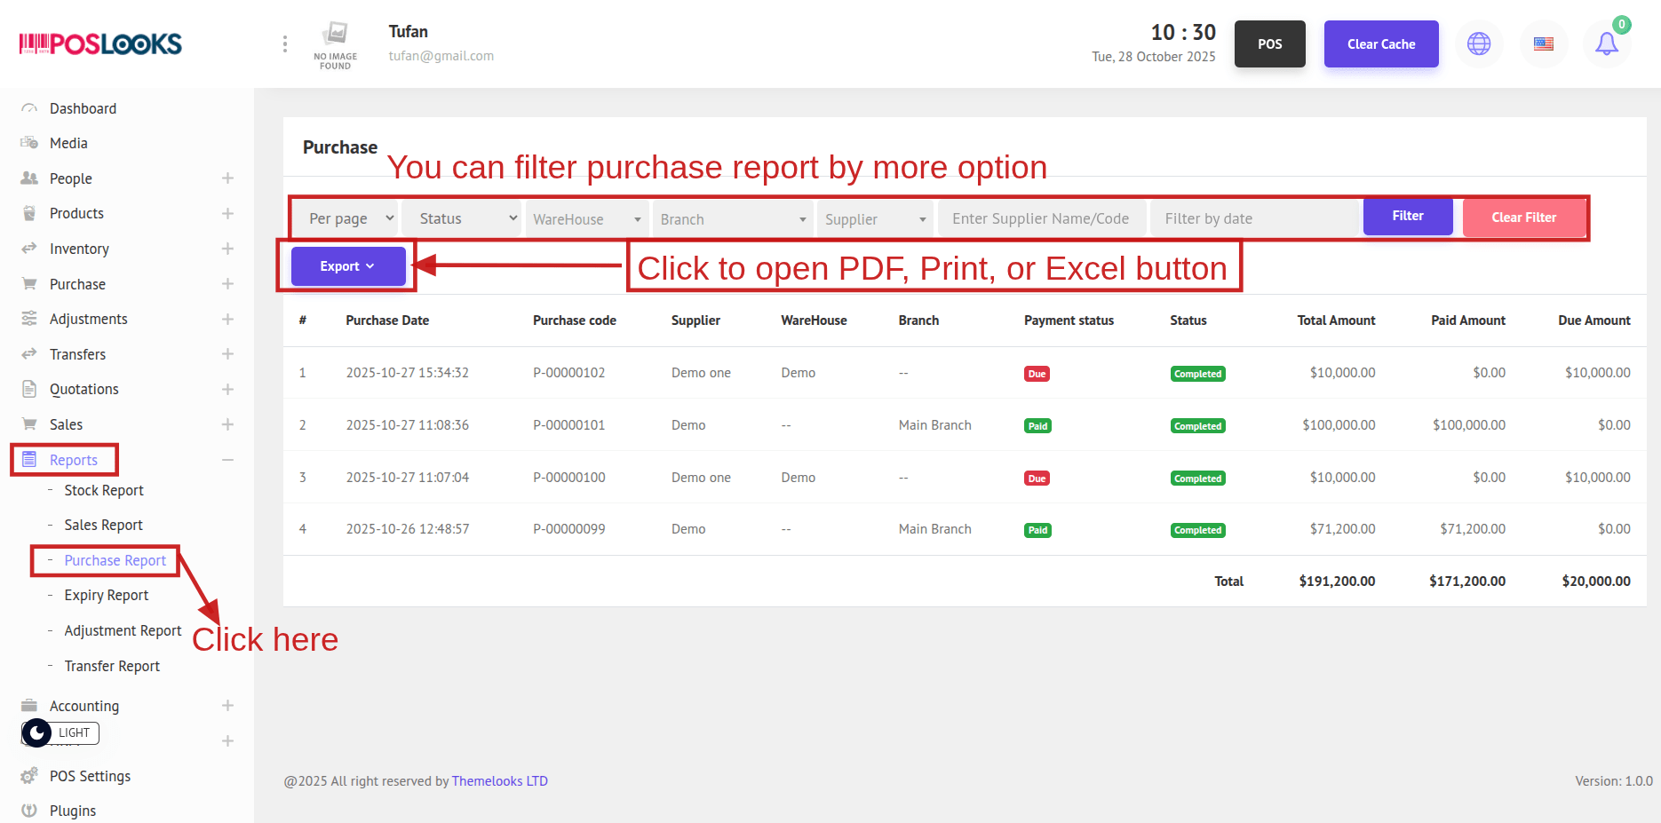Viewport: 1661px width, 823px height.
Task: Click the Dashboard gauge icon in sidebar
Action: [29, 108]
